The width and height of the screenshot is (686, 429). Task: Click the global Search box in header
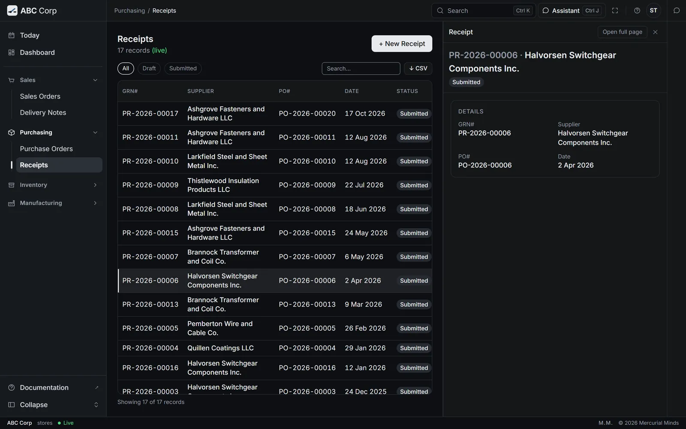[x=484, y=11]
